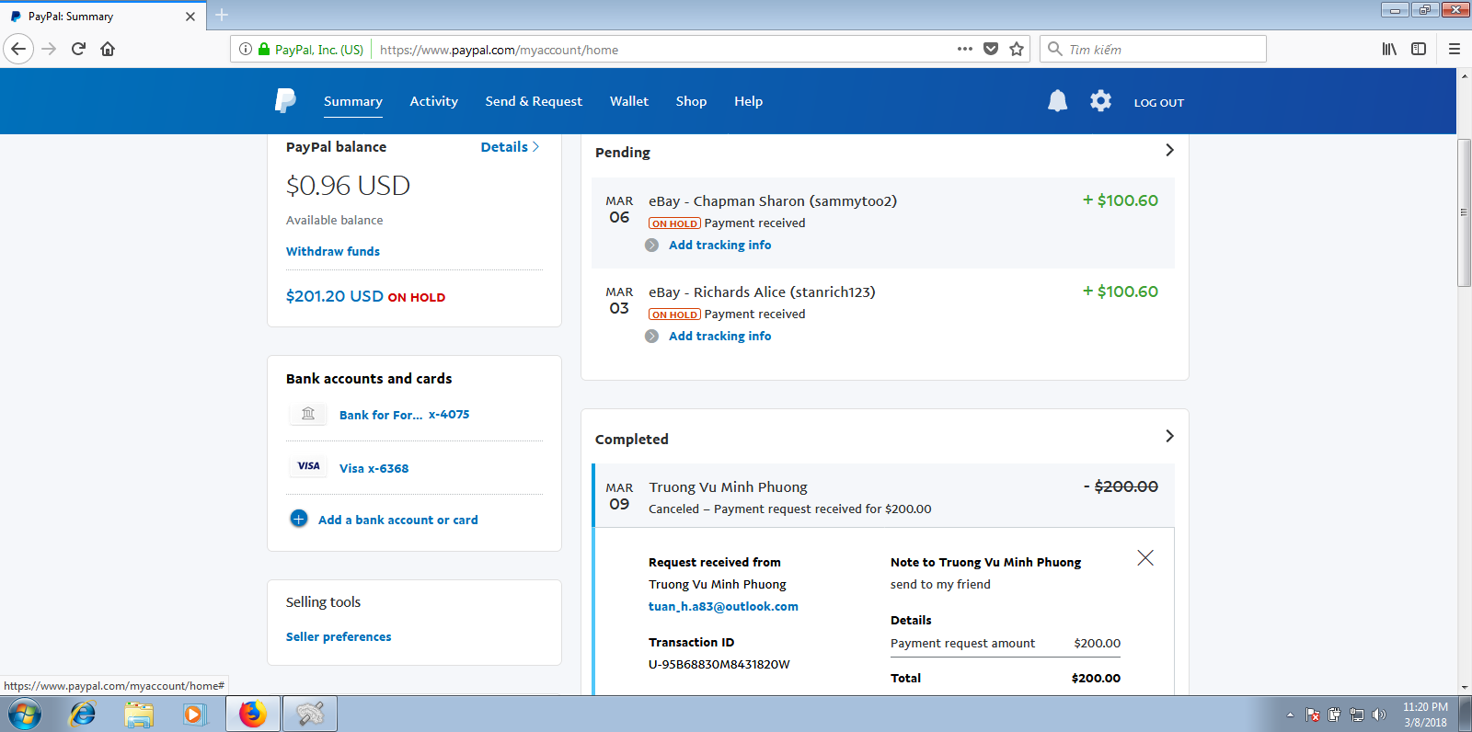
Task: Open Visa x-6368 card
Action: (x=374, y=468)
